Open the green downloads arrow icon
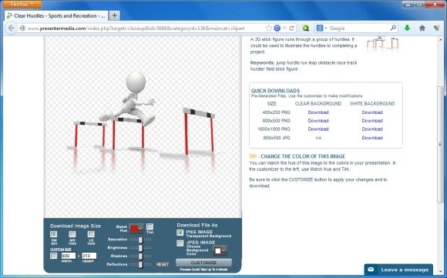 tap(407, 28)
